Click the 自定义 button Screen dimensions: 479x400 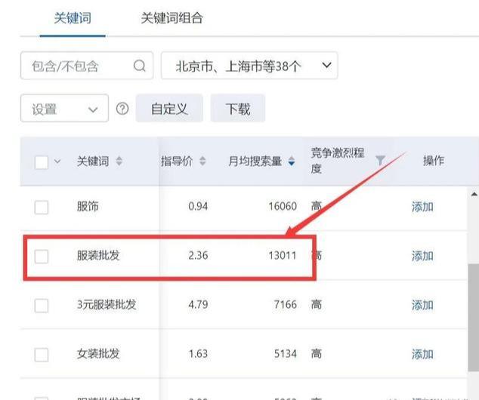168,109
